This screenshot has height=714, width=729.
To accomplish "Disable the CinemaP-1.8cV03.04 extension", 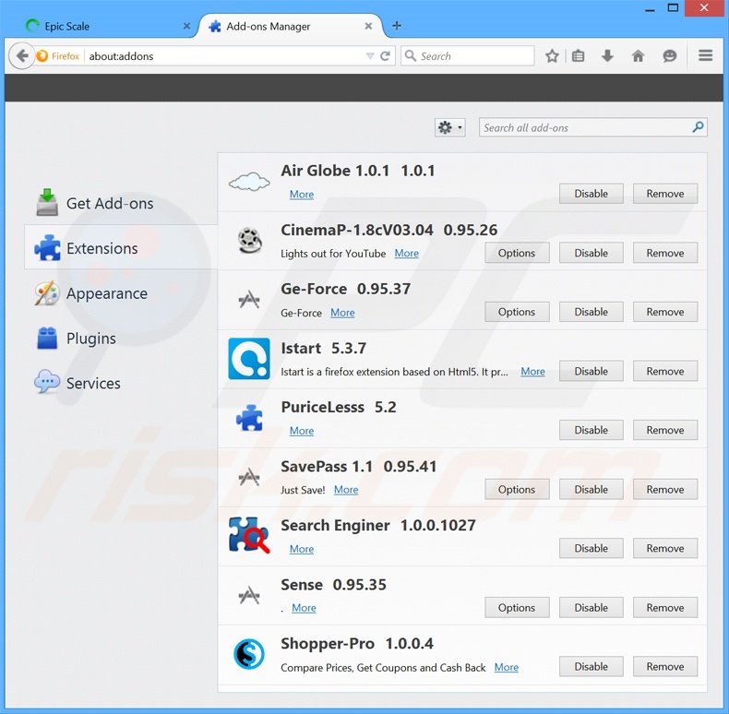I will 591,253.
